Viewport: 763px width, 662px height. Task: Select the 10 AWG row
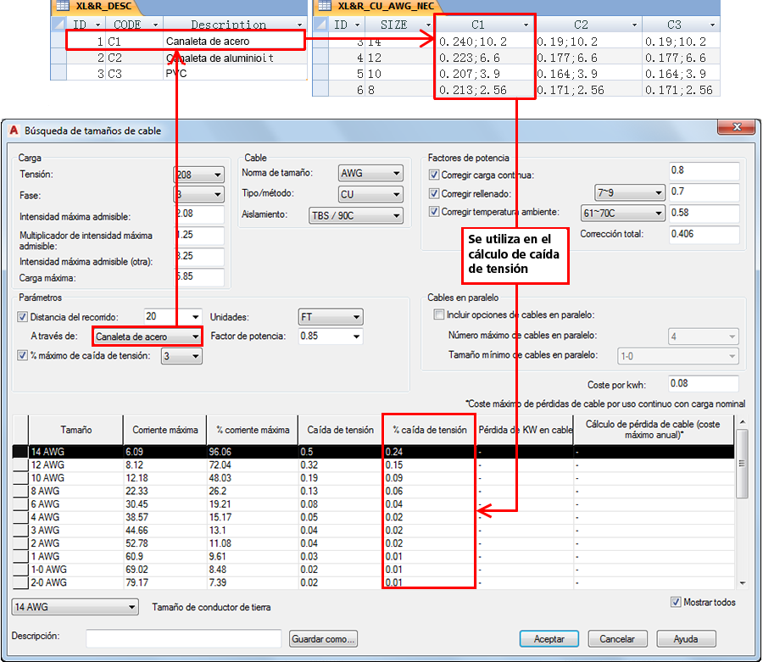tap(373, 478)
